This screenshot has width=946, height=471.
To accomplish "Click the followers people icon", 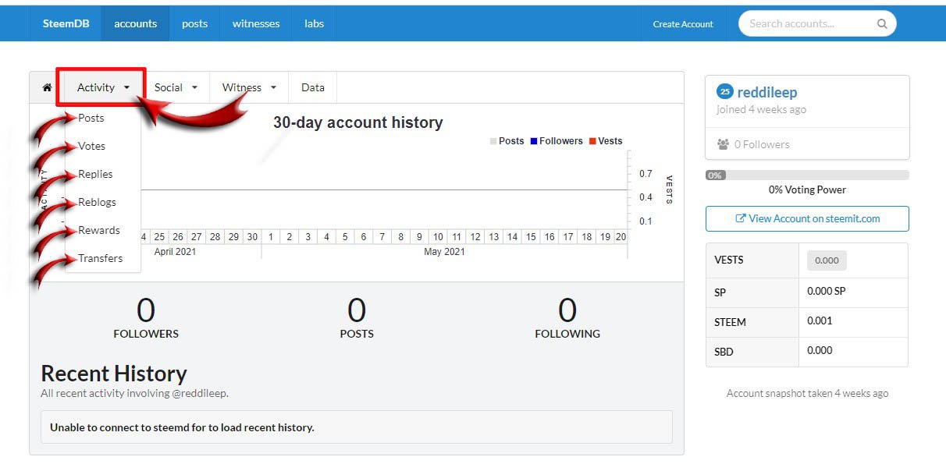I will coord(723,144).
